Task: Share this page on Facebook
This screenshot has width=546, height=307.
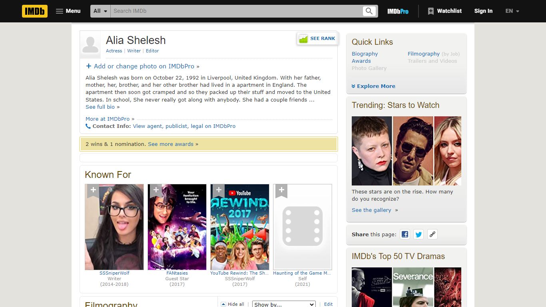Action: [405, 235]
